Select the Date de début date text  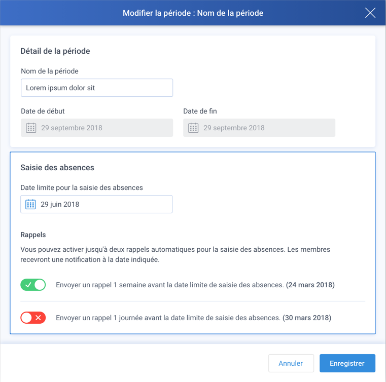click(72, 128)
